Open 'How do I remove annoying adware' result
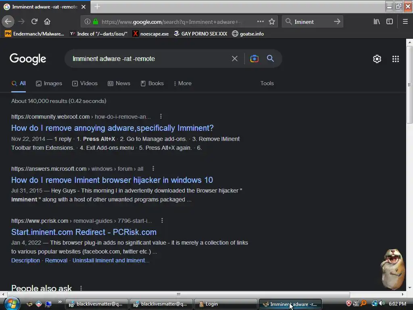 click(x=112, y=128)
